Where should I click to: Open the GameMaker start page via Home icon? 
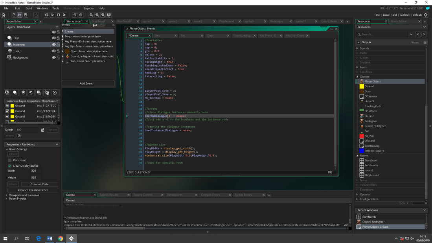pos(4,15)
